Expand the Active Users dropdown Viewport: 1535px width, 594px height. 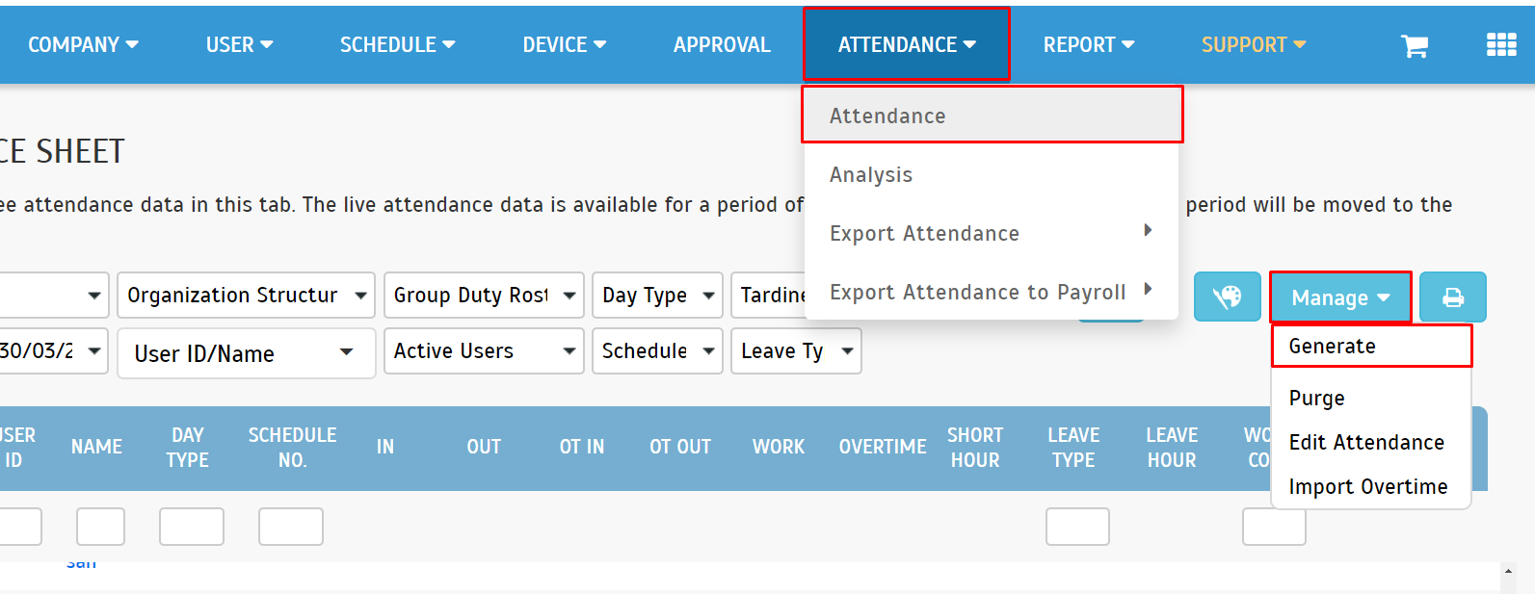484,350
